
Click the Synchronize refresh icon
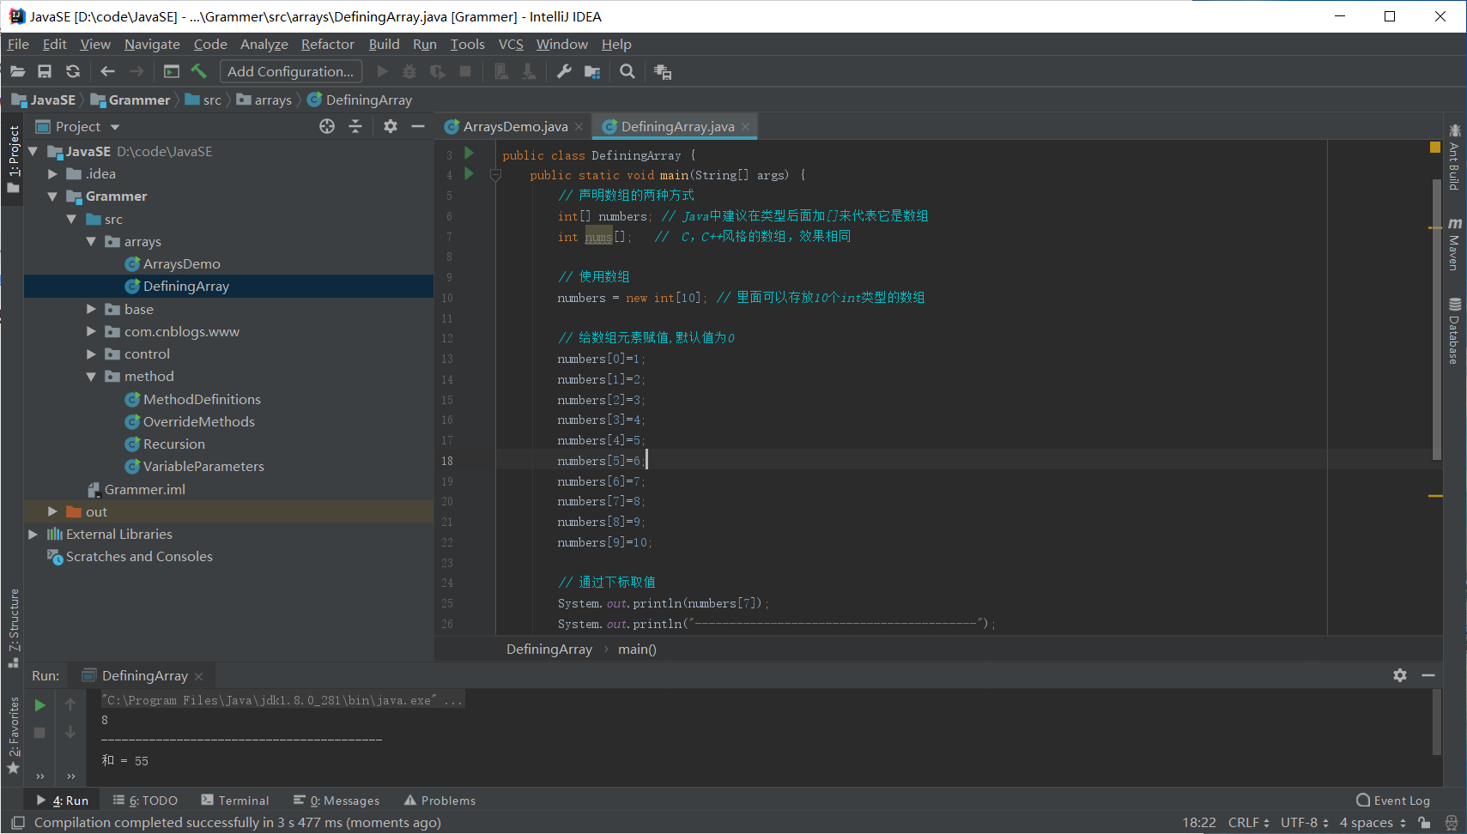point(73,72)
